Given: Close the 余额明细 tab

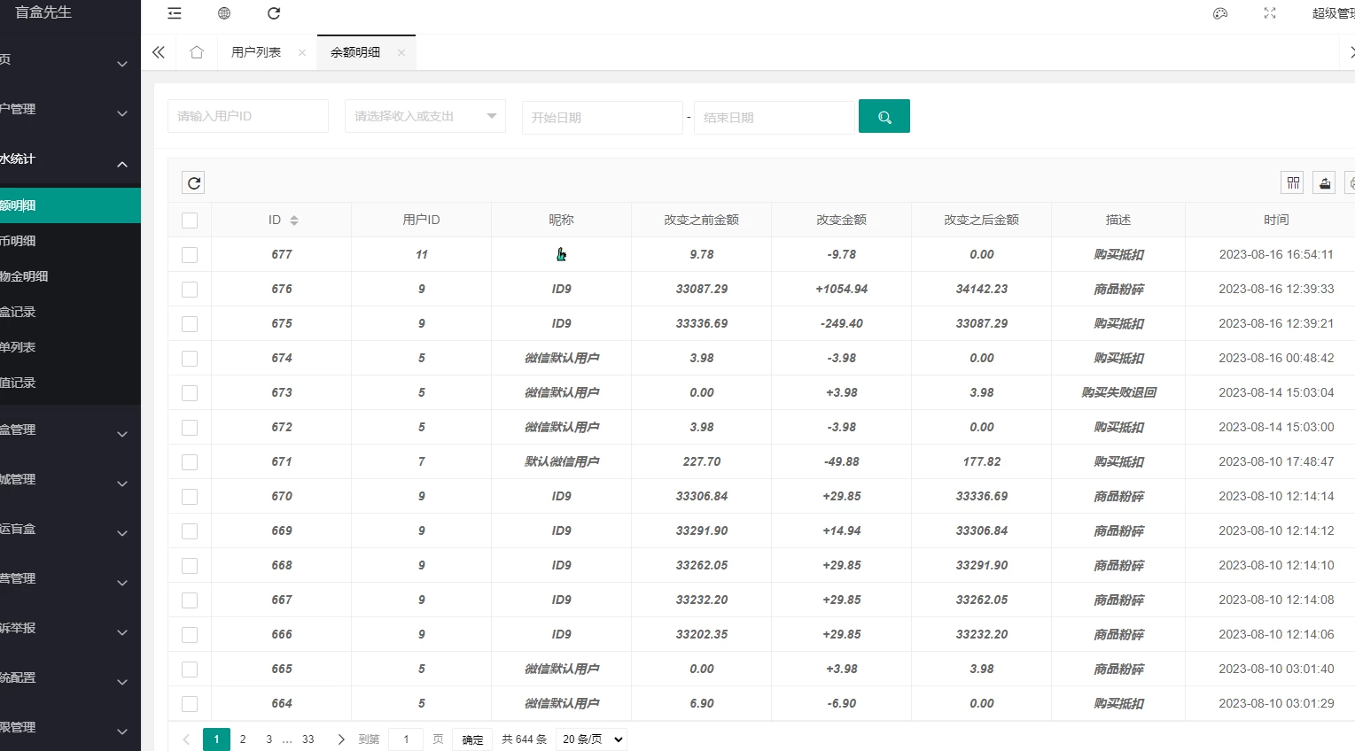Looking at the screenshot, I should coord(401,52).
